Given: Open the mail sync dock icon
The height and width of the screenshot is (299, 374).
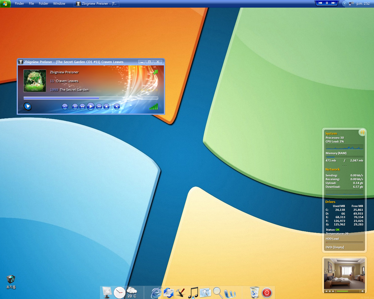Looking at the screenshot, I should pyautogui.click(x=169, y=293).
